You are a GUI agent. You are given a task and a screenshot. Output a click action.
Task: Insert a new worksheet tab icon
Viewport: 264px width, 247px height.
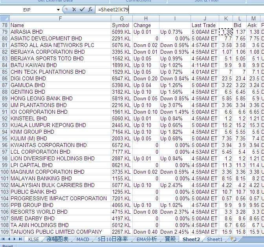[233, 239]
